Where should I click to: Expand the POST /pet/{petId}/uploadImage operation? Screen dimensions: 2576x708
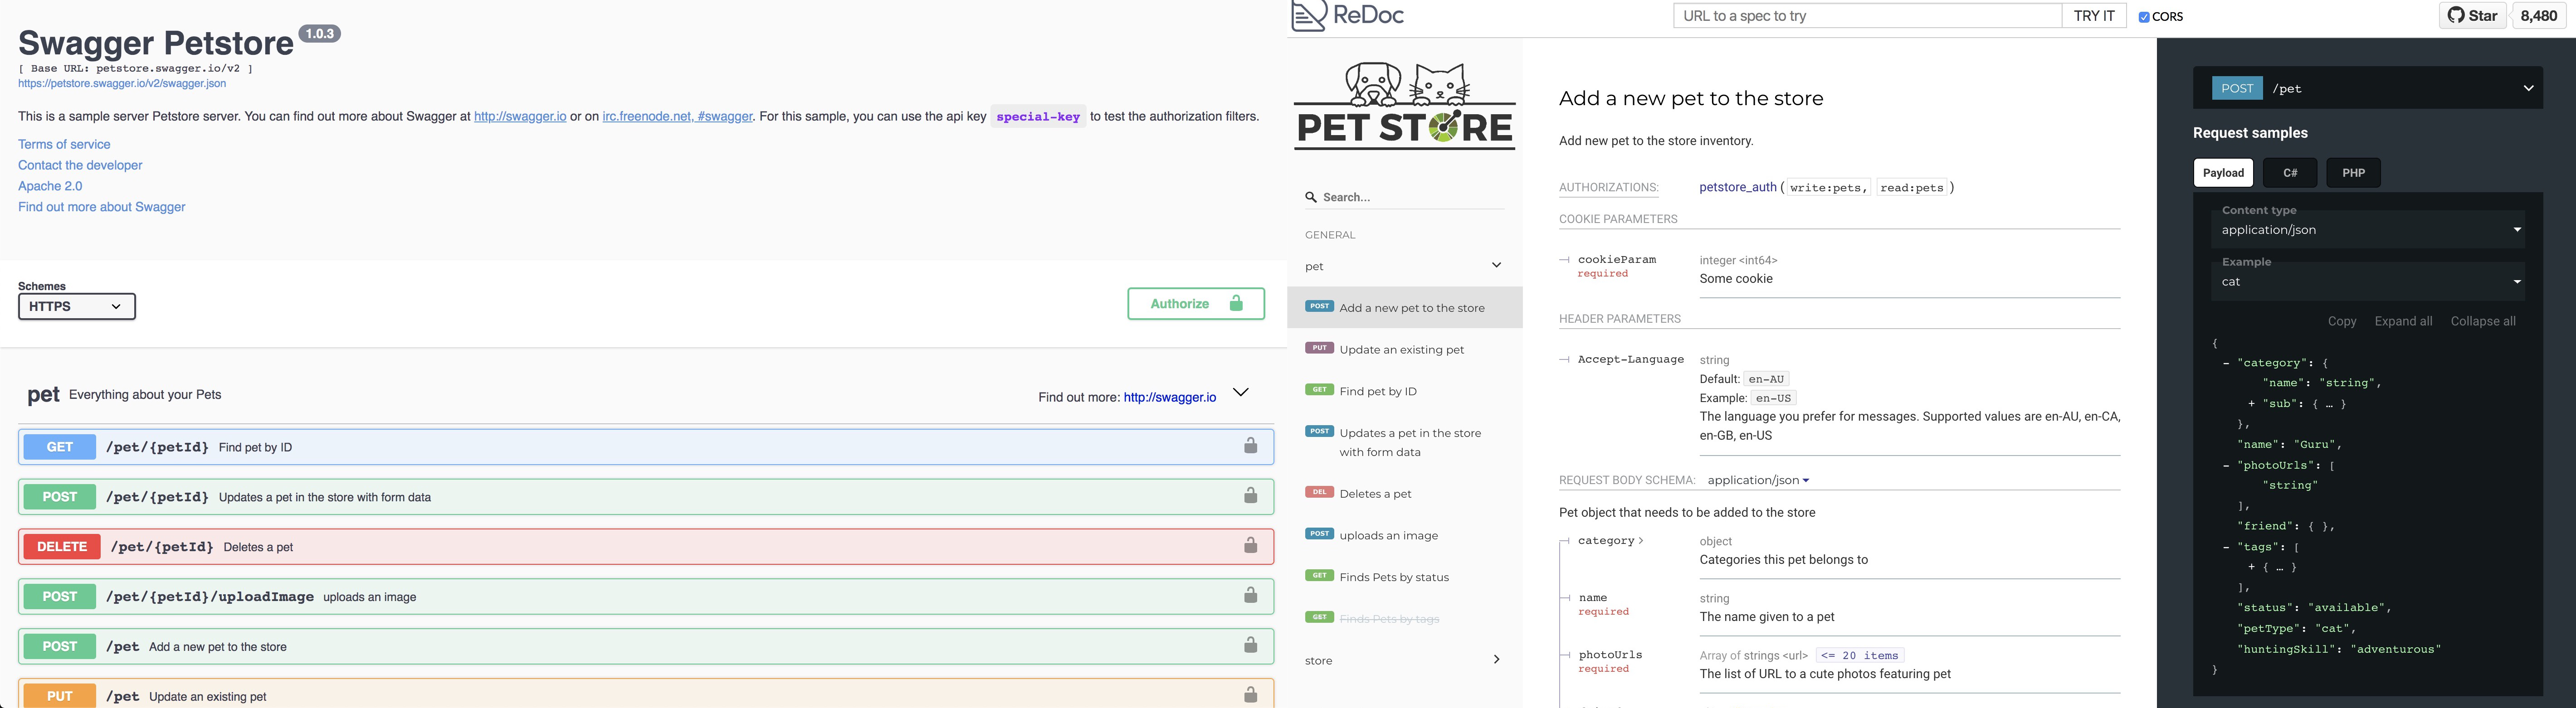(x=646, y=596)
